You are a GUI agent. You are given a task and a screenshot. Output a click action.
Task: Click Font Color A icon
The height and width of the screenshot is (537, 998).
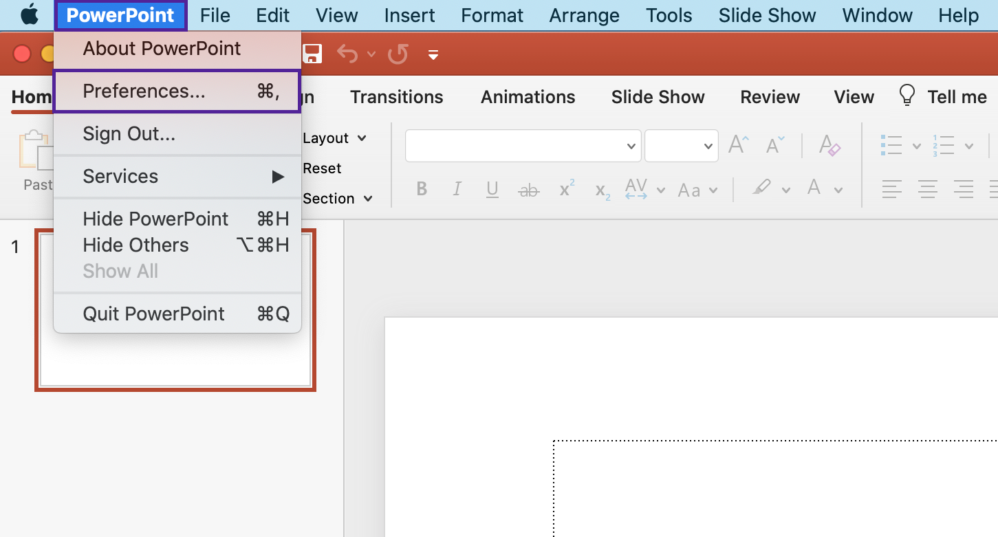[814, 188]
